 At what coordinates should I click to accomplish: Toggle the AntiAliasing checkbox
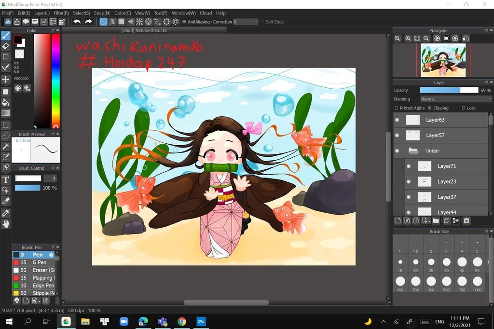point(184,22)
